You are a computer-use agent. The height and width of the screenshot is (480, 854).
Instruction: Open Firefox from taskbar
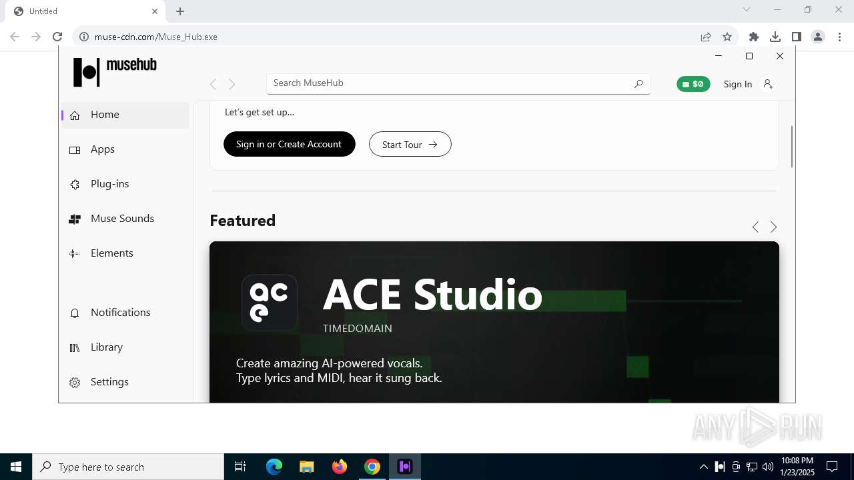click(x=340, y=467)
